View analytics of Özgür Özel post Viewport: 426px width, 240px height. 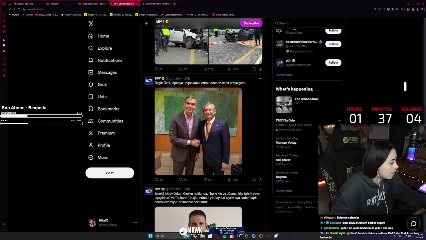pos(233,180)
